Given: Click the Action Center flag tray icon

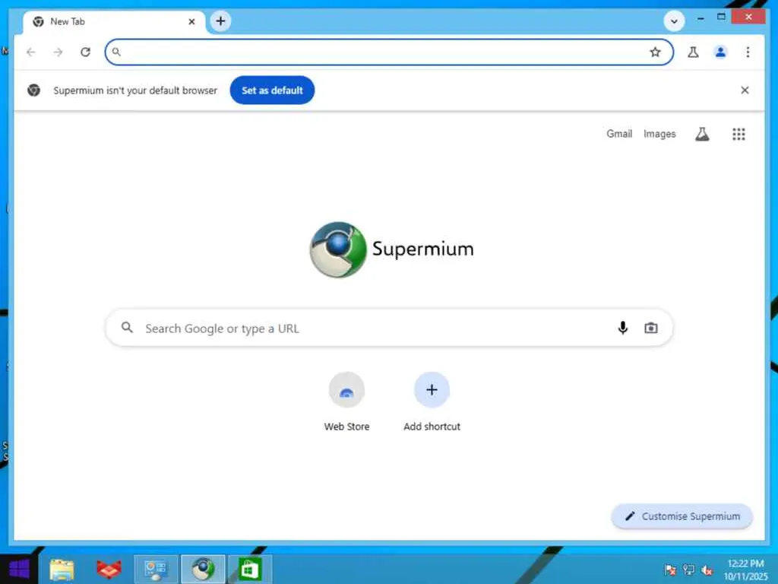Looking at the screenshot, I should pos(670,570).
